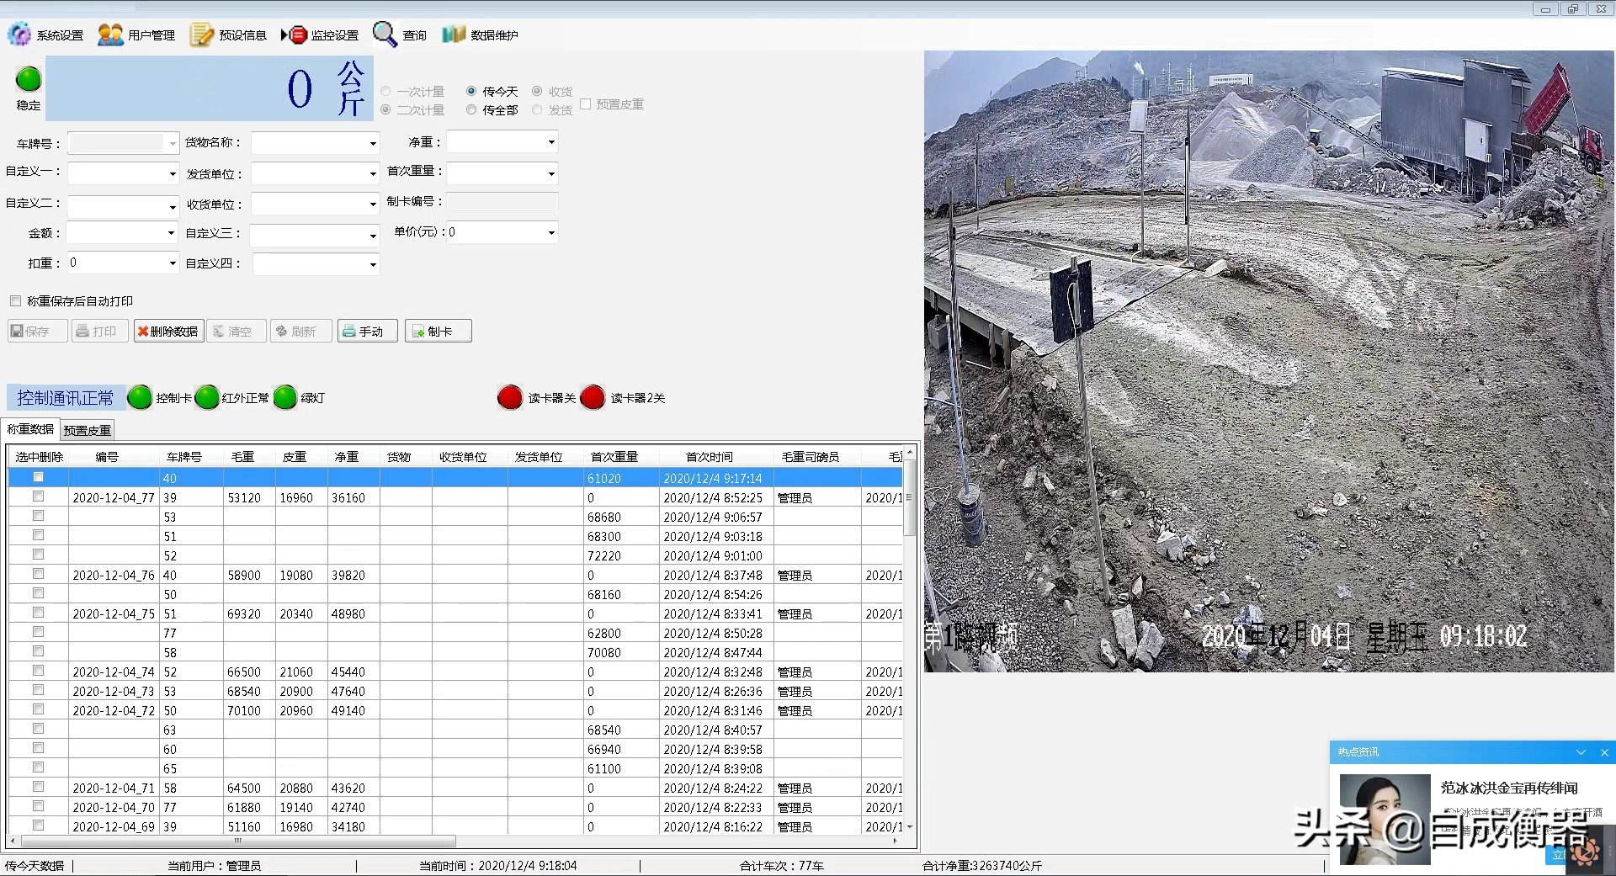The width and height of the screenshot is (1616, 876).
Task: Expand the 金额 dropdown
Action: (x=171, y=232)
